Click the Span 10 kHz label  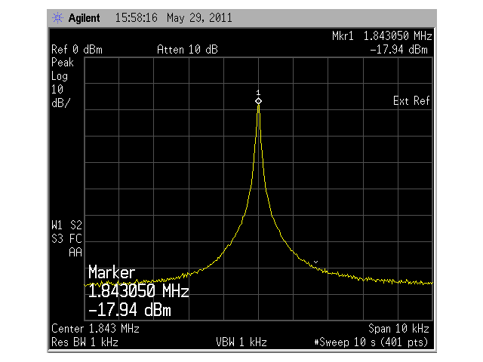398,329
